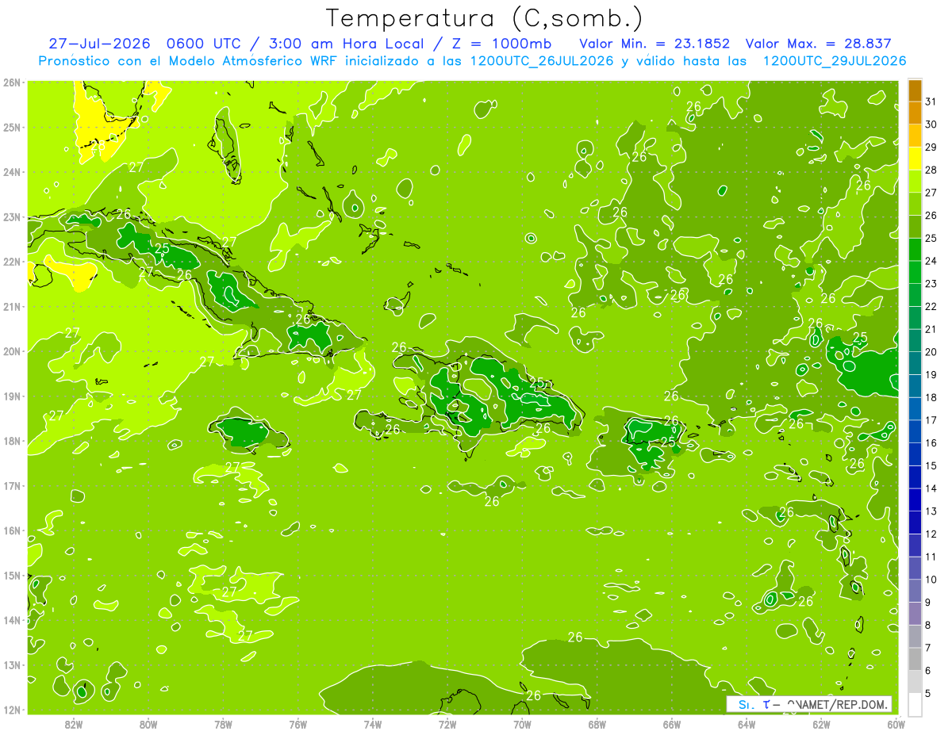
Task: Click the title 'Temperatura (C,somb.)'
Action: (x=484, y=18)
